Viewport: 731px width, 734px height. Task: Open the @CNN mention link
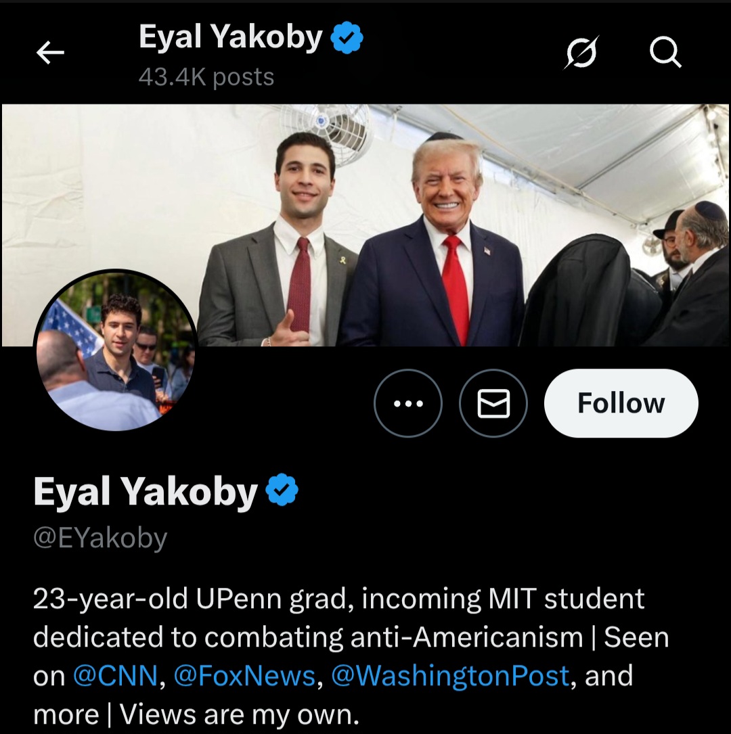tap(115, 676)
